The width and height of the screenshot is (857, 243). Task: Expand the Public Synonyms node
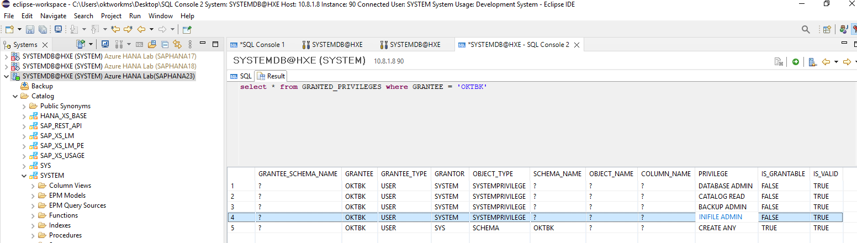pyautogui.click(x=24, y=106)
